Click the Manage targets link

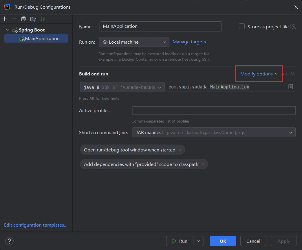tap(191, 42)
